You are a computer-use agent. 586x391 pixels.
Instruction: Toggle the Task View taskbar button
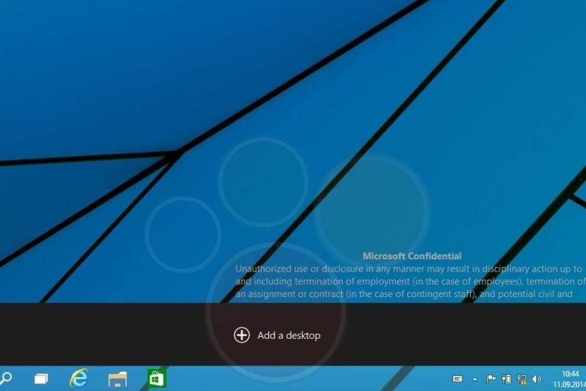(42, 378)
